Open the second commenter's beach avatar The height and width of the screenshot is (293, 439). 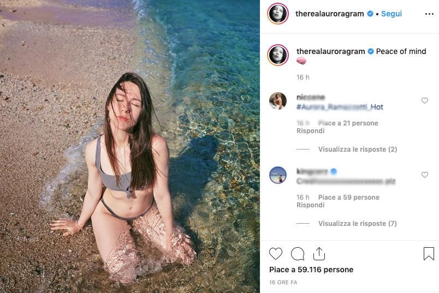pos(278,175)
